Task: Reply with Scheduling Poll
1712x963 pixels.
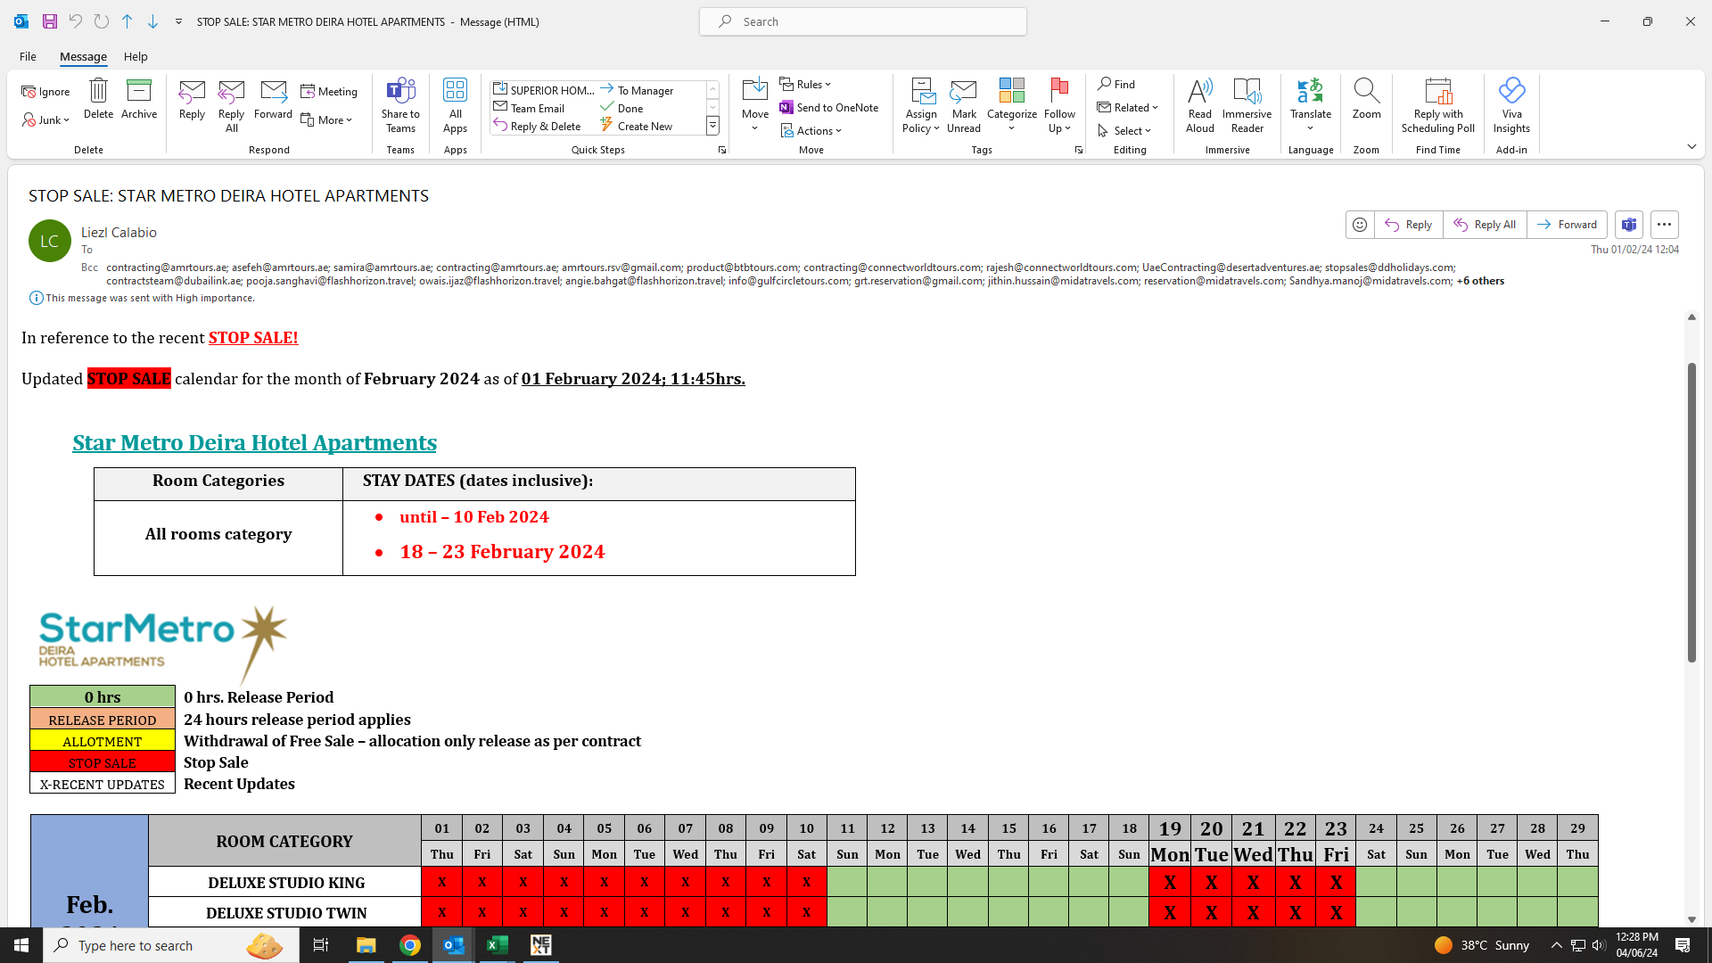Action: 1438,105
